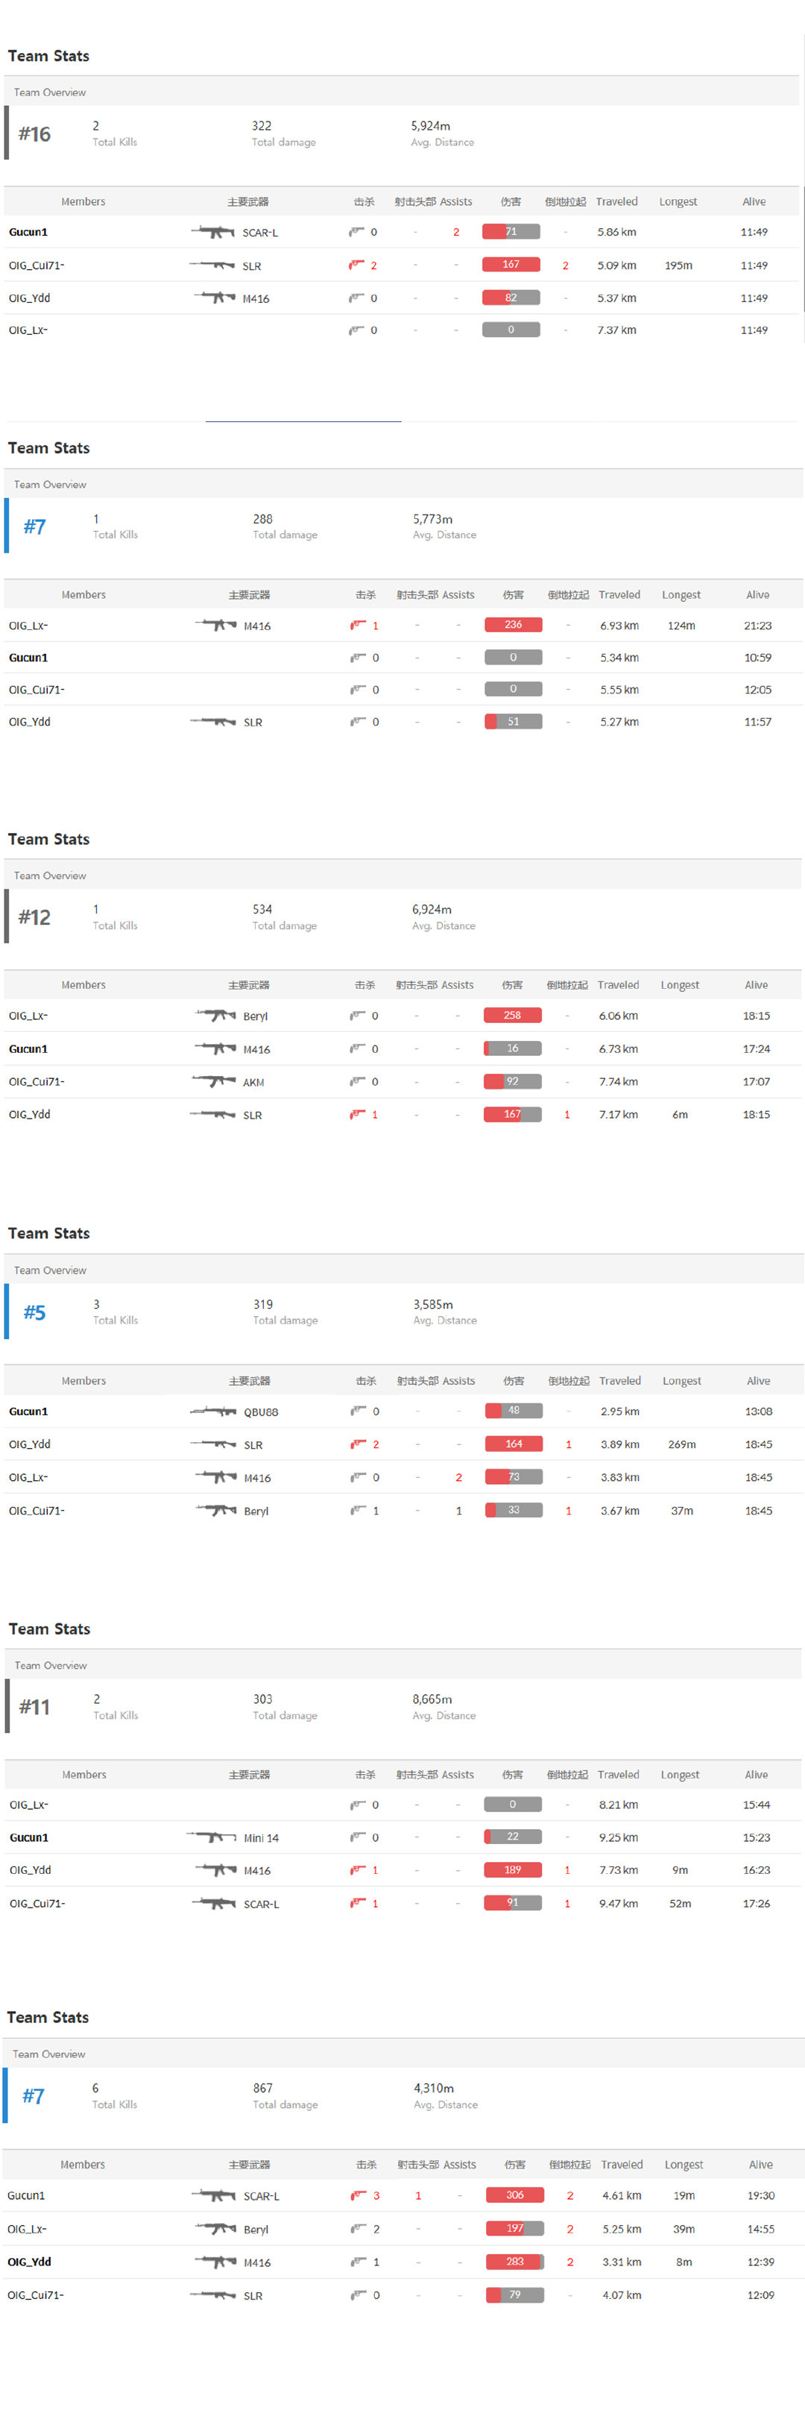Open OIG_Cui71- player in rank #11 table
The image size is (805, 2416).
(x=37, y=1903)
